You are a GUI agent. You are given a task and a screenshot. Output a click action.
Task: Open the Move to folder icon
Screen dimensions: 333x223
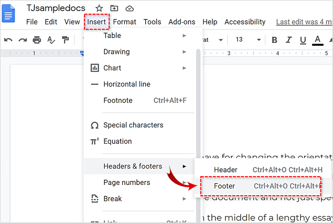114,8
